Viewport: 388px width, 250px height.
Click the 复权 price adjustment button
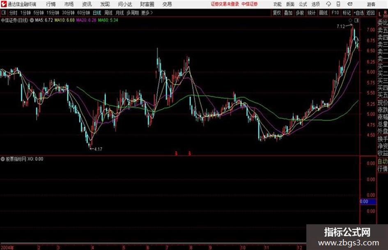(277, 13)
